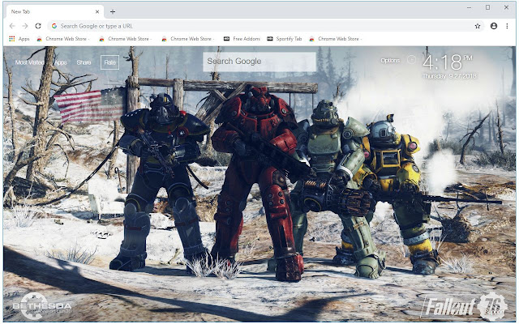The height and width of the screenshot is (324, 519).
Task: Open the Chrome profile account icon
Action: tap(494, 26)
